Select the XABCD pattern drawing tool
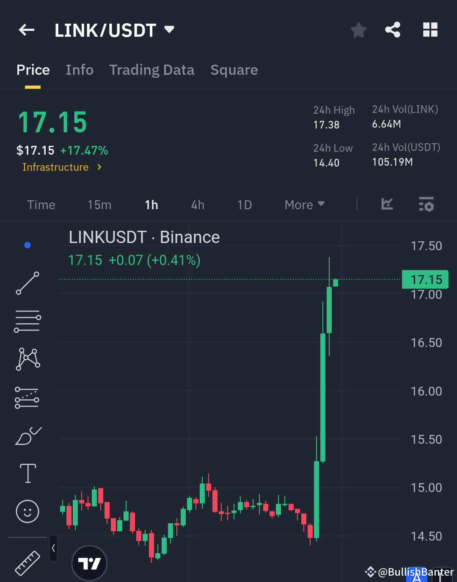Image resolution: width=457 pixels, height=582 pixels. pyautogui.click(x=27, y=359)
